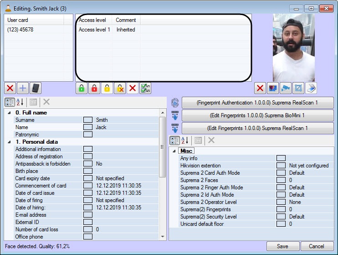Open Fingerprint Authentication Suprema RealScan 1

click(x=257, y=103)
